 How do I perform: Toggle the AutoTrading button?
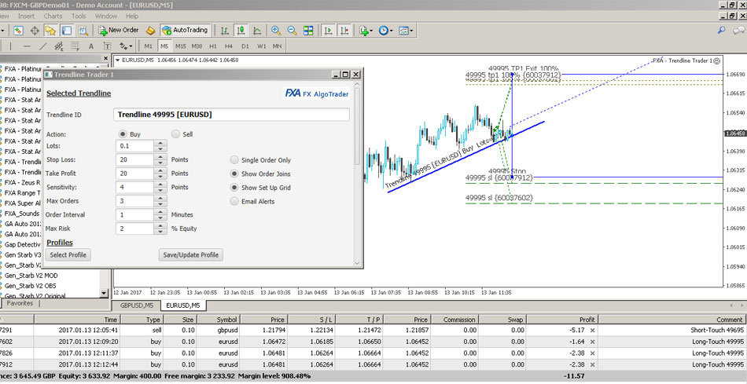click(x=186, y=30)
